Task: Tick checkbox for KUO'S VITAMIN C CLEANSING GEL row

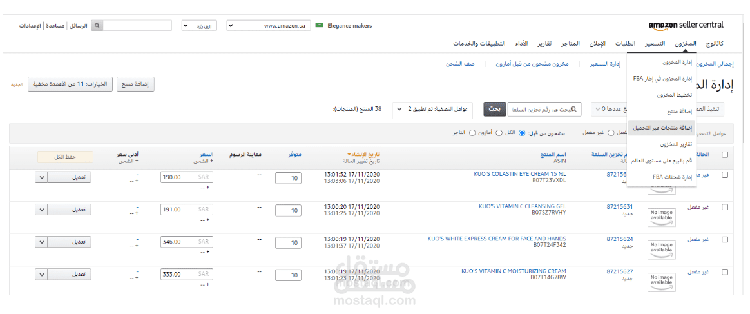Action: point(724,207)
